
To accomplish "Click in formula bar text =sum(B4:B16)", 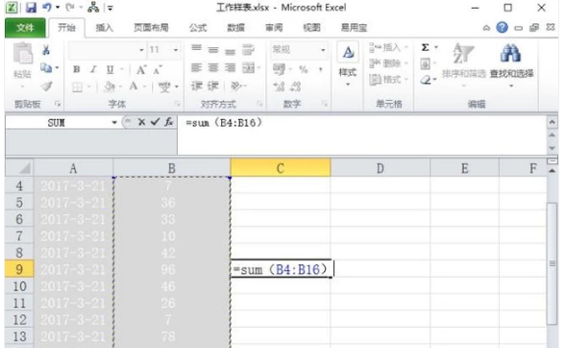I will [224, 123].
